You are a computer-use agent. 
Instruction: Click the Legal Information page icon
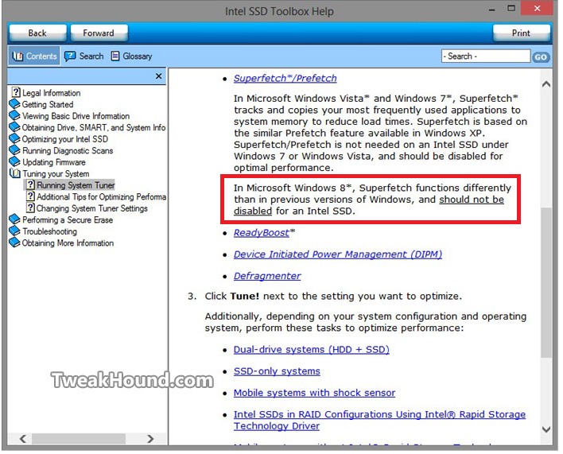tap(16, 92)
